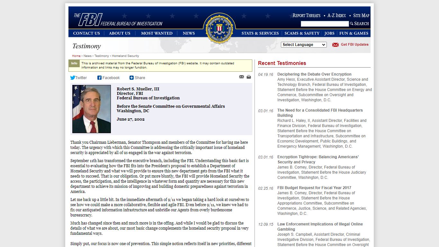Click Get FBI Updates link
The width and height of the screenshot is (439, 247).
355,45
